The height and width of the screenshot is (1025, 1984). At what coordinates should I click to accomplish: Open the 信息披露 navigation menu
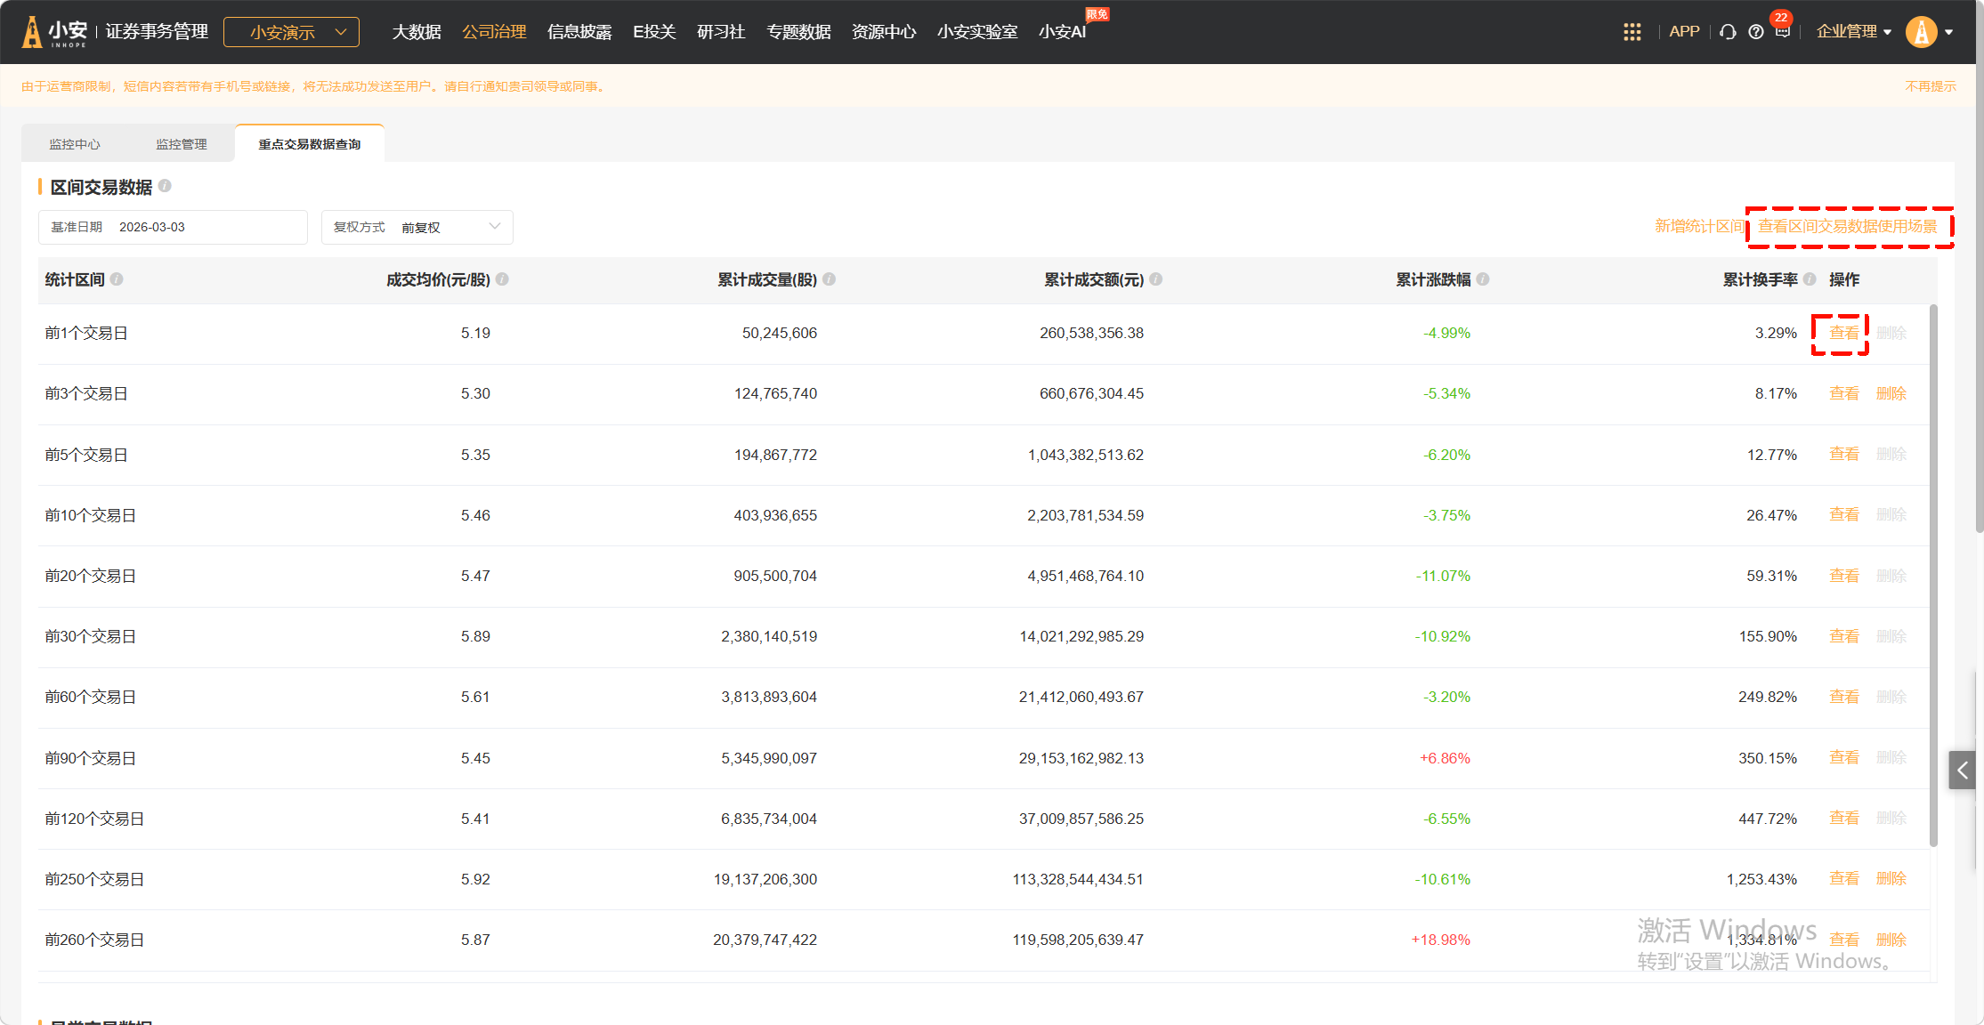click(579, 32)
